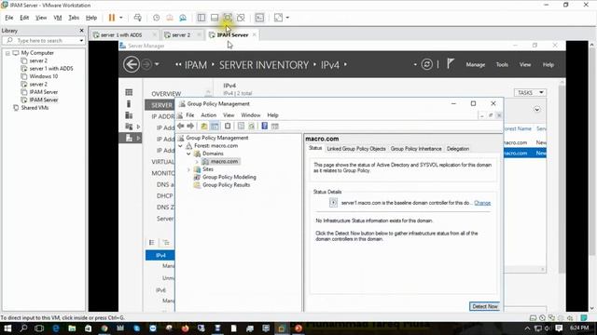
Task: Click the blue help icon in GPMC toolbar
Action: [x=264, y=127]
